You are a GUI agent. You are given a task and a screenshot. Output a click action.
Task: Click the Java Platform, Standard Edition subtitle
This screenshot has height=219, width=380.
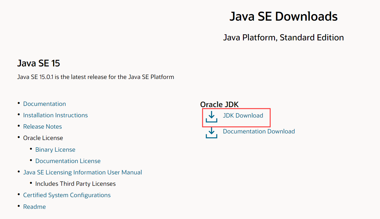pyautogui.click(x=283, y=37)
